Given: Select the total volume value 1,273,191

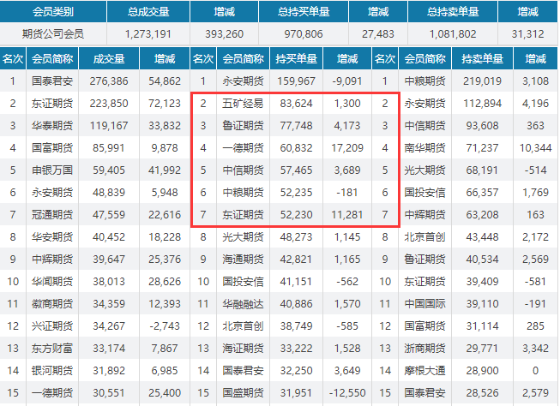Looking at the screenshot, I should 148,34.
